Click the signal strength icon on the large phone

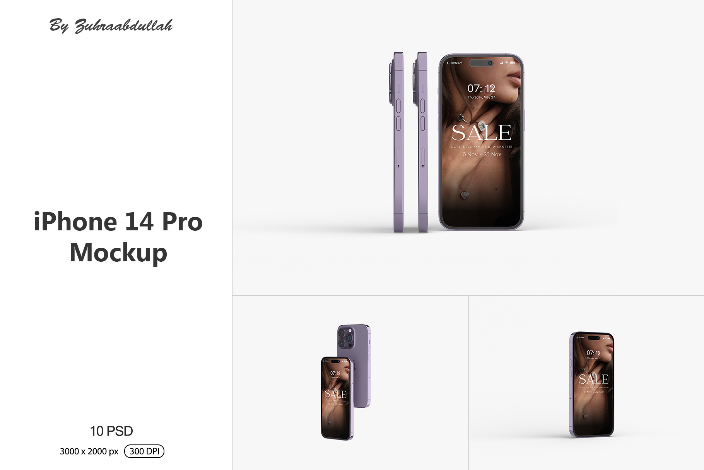pyautogui.click(x=501, y=63)
